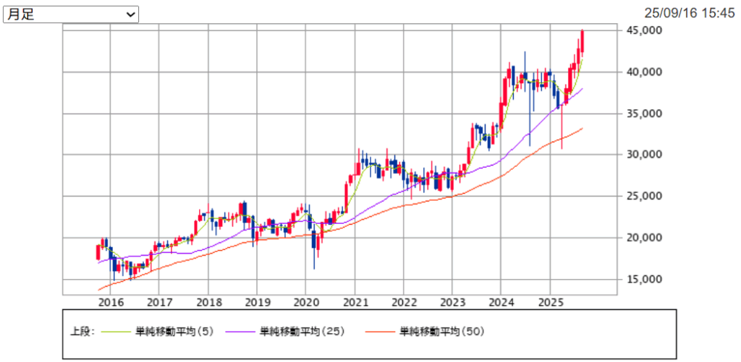Click the green line sample in the legend
741x362 pixels.
(x=116, y=332)
